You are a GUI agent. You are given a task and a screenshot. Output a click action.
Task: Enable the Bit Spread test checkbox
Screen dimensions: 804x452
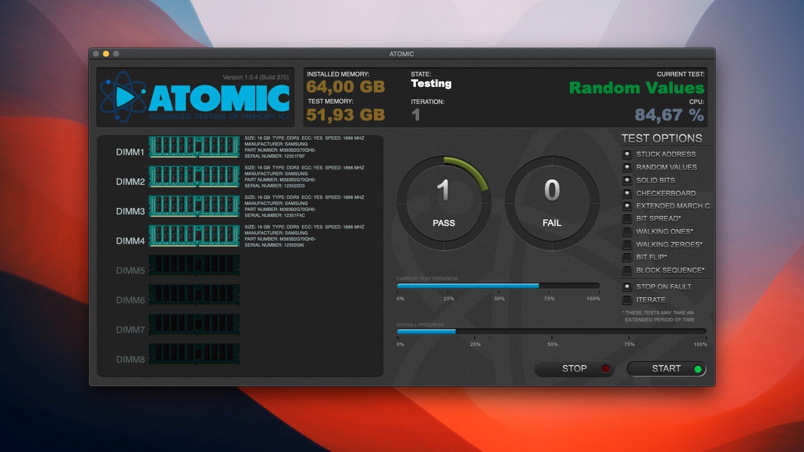(x=627, y=218)
